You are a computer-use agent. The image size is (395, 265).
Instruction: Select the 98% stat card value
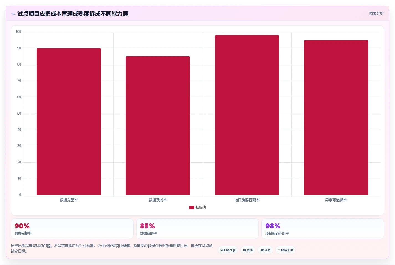pyautogui.click(x=273, y=226)
